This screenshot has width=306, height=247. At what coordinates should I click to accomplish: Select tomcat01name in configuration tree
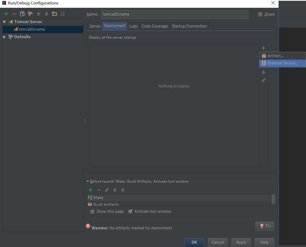point(43,29)
